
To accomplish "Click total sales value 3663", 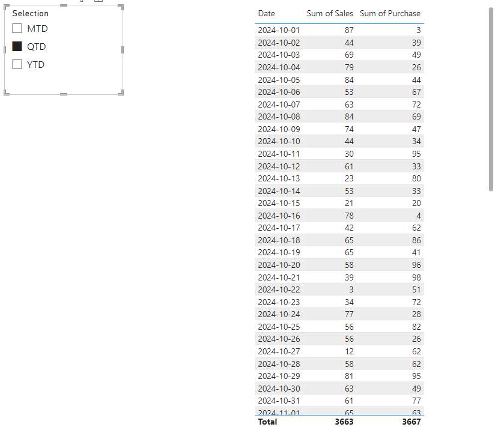I will pos(344,422).
